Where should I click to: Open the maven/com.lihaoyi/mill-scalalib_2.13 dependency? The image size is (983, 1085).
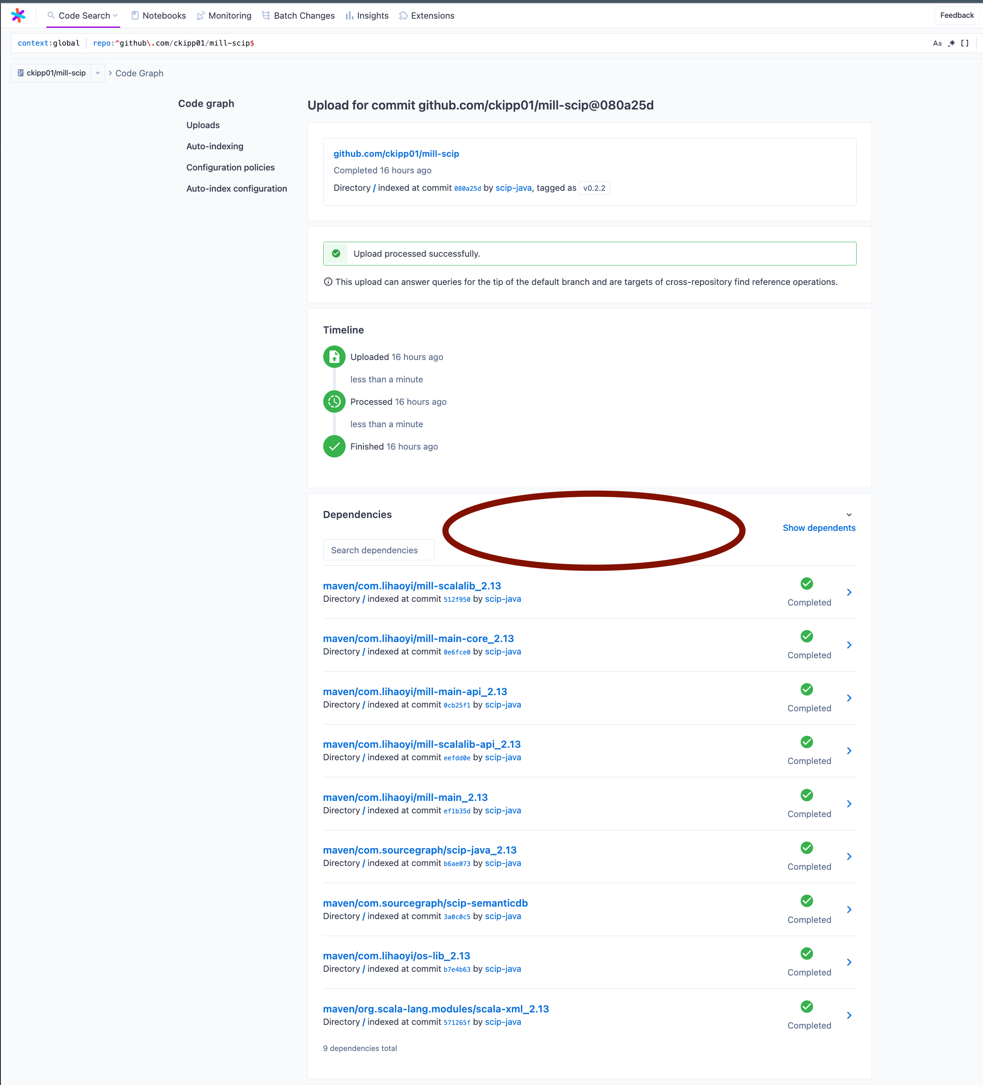click(412, 586)
